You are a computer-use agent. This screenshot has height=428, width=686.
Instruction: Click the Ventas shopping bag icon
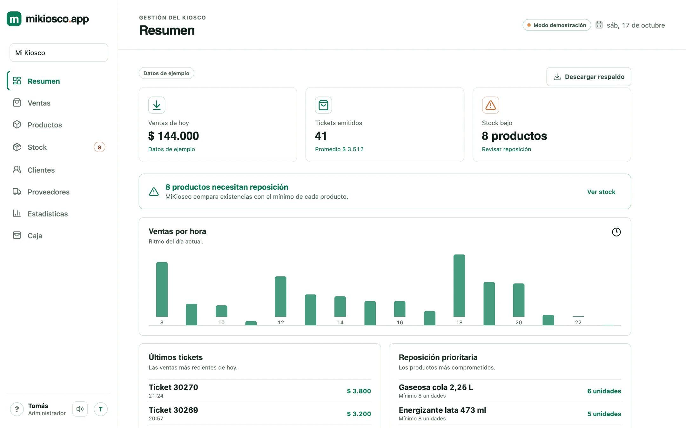[17, 103]
